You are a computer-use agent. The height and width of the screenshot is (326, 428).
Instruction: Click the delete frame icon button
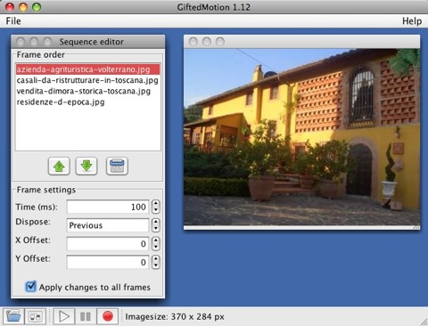pos(117,166)
